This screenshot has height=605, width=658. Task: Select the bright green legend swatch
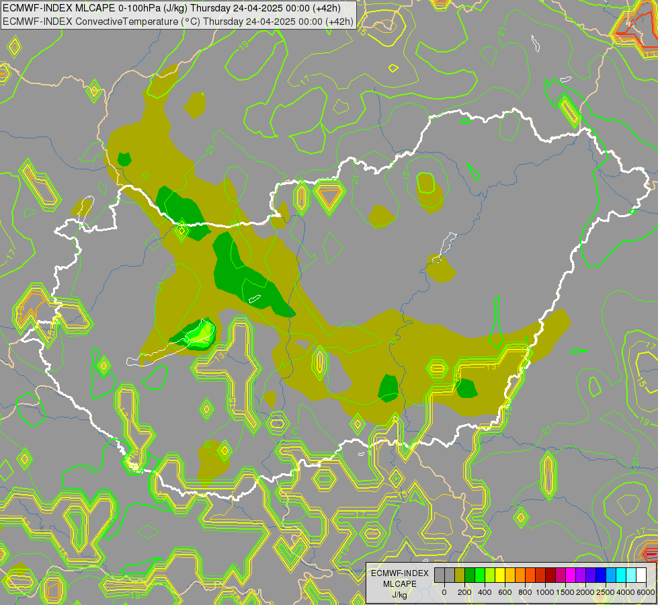pyautogui.click(x=480, y=575)
